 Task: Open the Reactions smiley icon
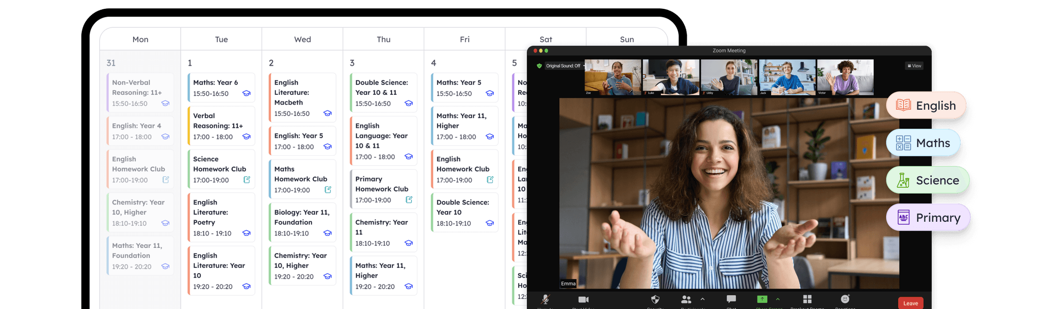(x=845, y=299)
